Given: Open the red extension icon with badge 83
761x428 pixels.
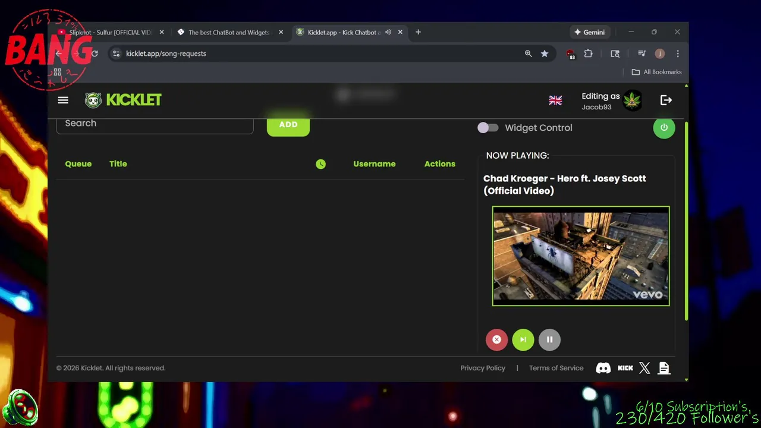Looking at the screenshot, I should (x=571, y=54).
